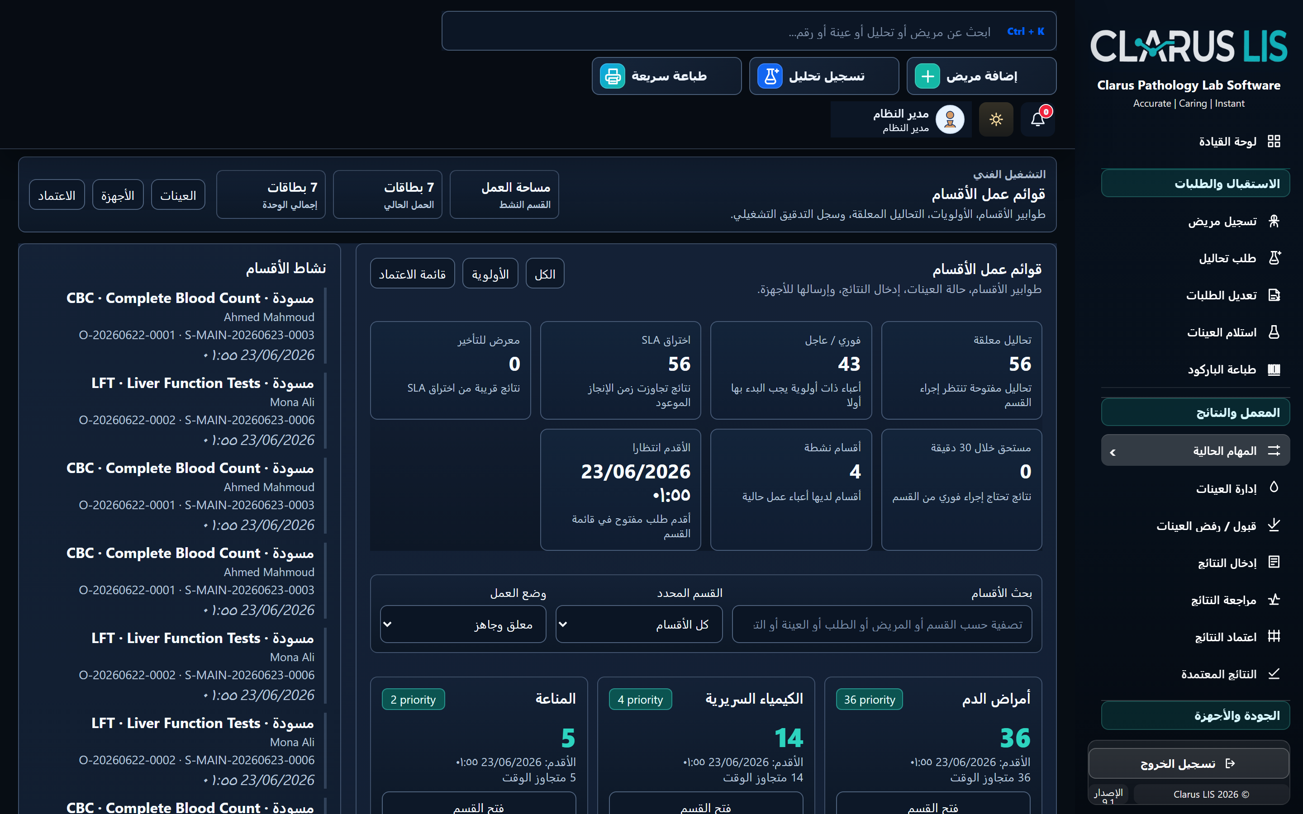Screen dimensions: 1303x814
Task: Click the 7 بطاقات إجمالي الوحدة card
Action: pyautogui.click(x=271, y=195)
